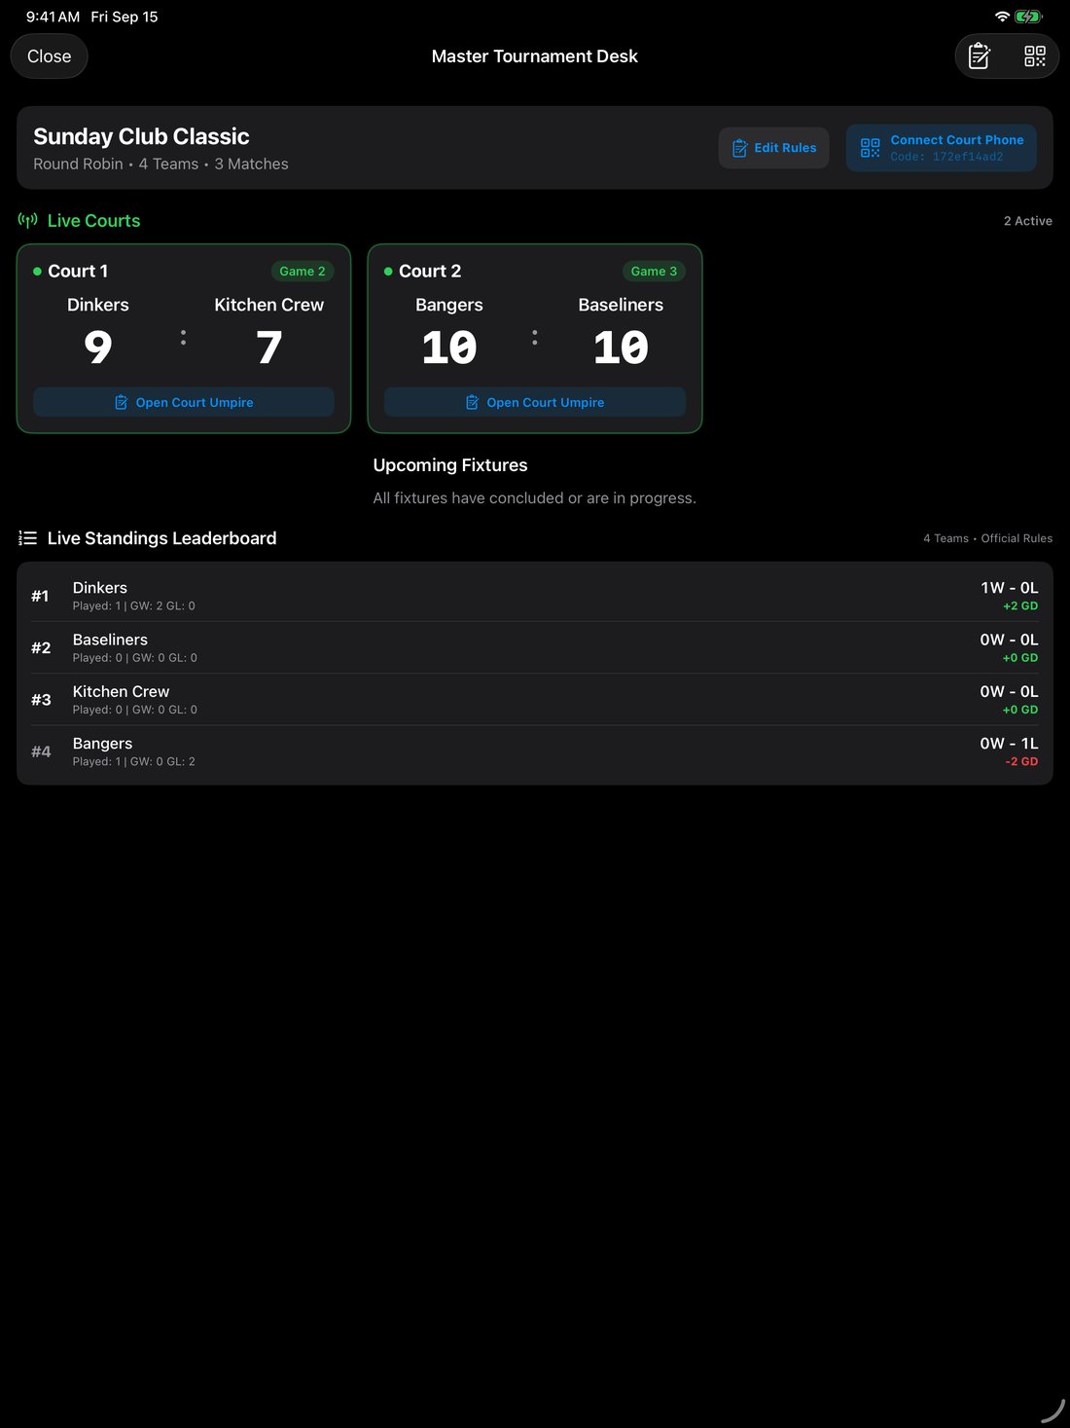Click Bangers score 10 on Court 2
Screen dimensions: 1070x1428
(x=449, y=348)
